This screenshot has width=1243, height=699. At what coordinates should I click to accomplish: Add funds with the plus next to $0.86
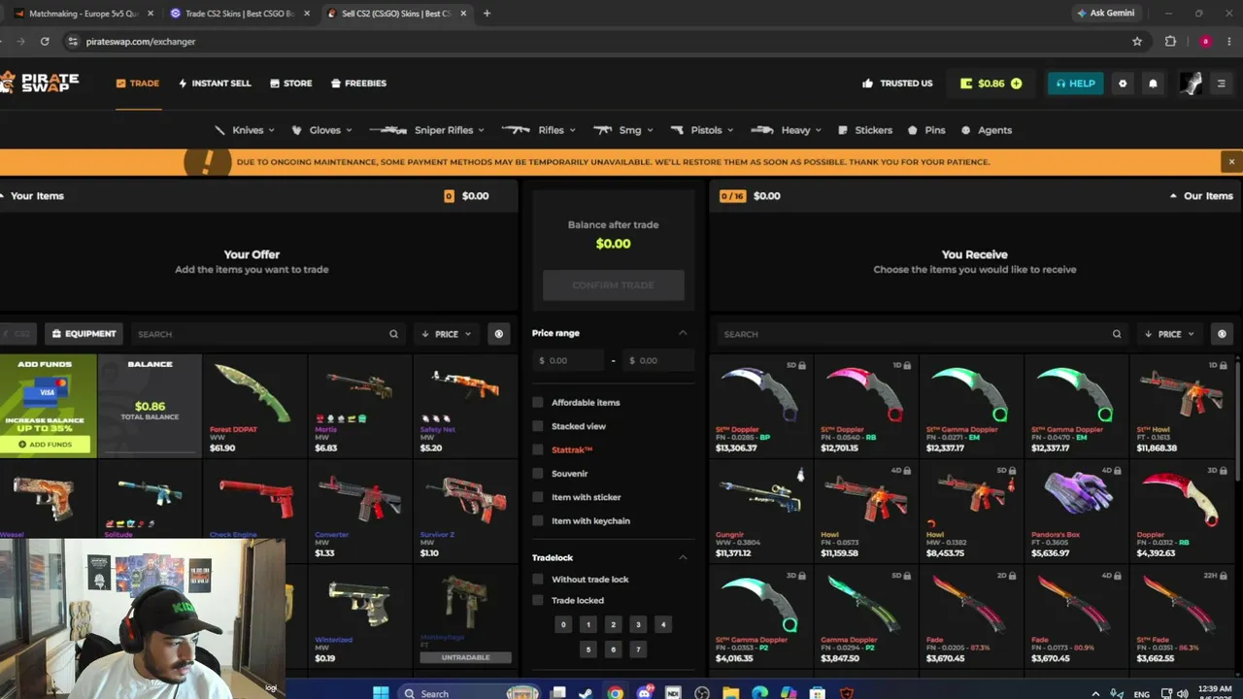point(1016,83)
